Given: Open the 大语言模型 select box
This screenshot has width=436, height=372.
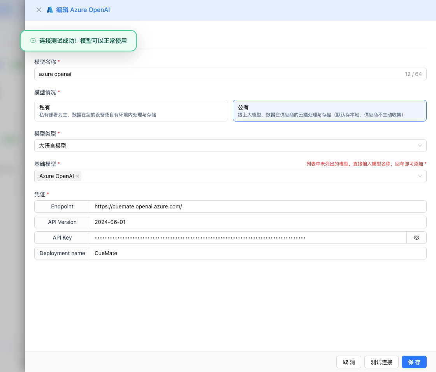Looking at the screenshot, I should (226, 146).
